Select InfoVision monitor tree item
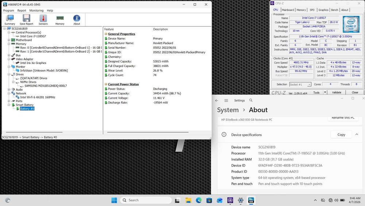The height and width of the screenshot is (206, 365). pyautogui.click(x=44, y=71)
